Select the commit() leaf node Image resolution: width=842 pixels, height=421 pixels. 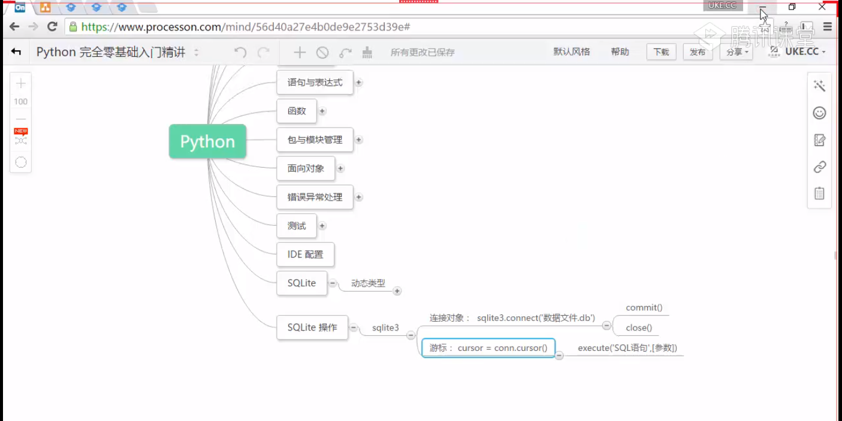[x=644, y=308]
